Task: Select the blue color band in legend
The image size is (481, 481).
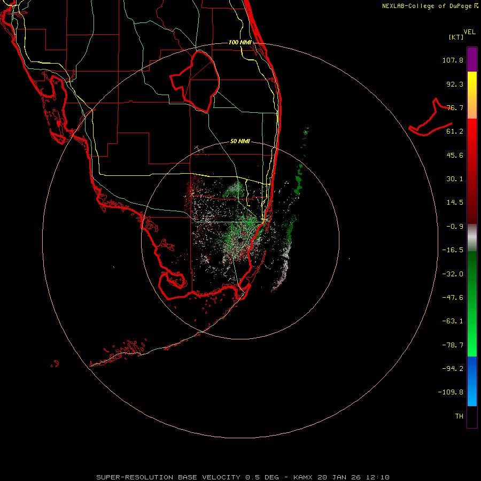Action: [x=472, y=381]
